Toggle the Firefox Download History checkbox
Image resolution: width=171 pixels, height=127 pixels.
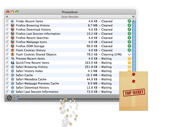click(x=7, y=29)
